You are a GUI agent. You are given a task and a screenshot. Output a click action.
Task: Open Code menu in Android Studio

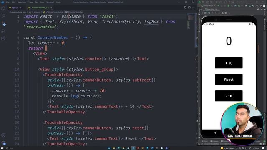pyautogui.click(x=225, y=2)
